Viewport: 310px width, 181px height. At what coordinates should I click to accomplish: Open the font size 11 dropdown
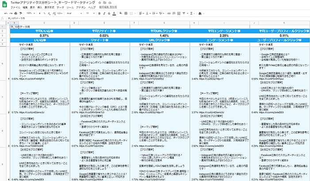pos(90,13)
